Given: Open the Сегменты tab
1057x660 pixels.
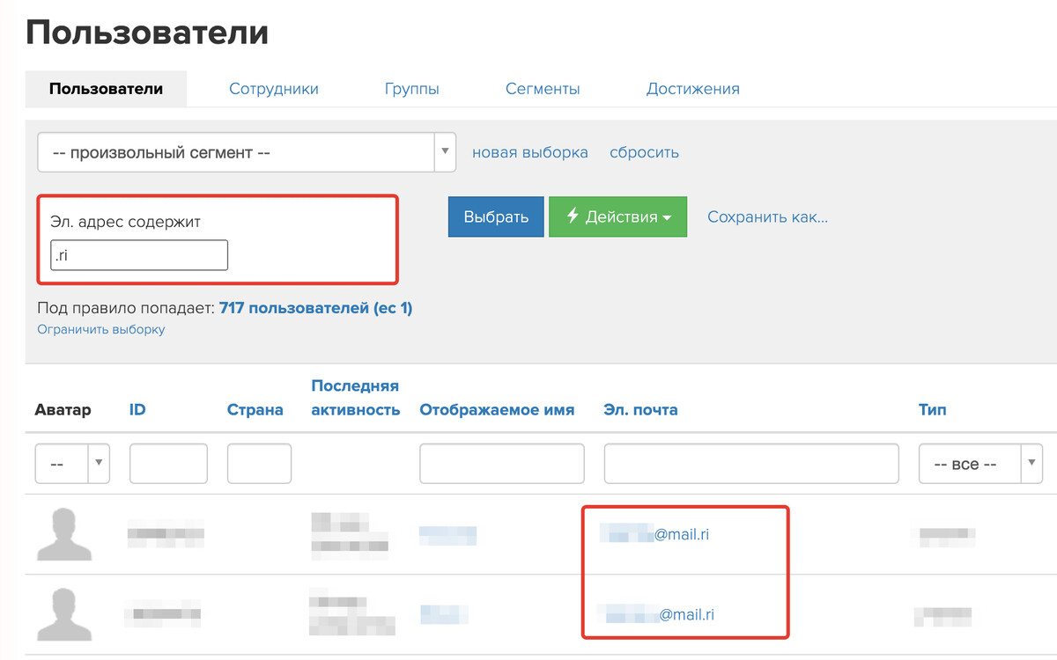Looking at the screenshot, I should pyautogui.click(x=543, y=89).
